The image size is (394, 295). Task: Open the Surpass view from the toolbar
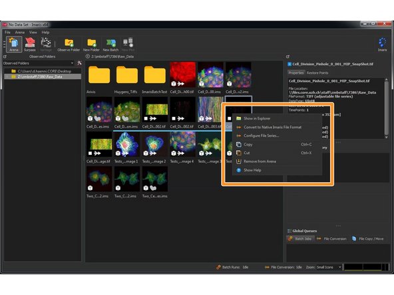click(x=30, y=44)
